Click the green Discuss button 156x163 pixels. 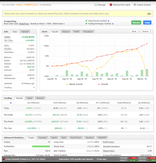[136, 22]
